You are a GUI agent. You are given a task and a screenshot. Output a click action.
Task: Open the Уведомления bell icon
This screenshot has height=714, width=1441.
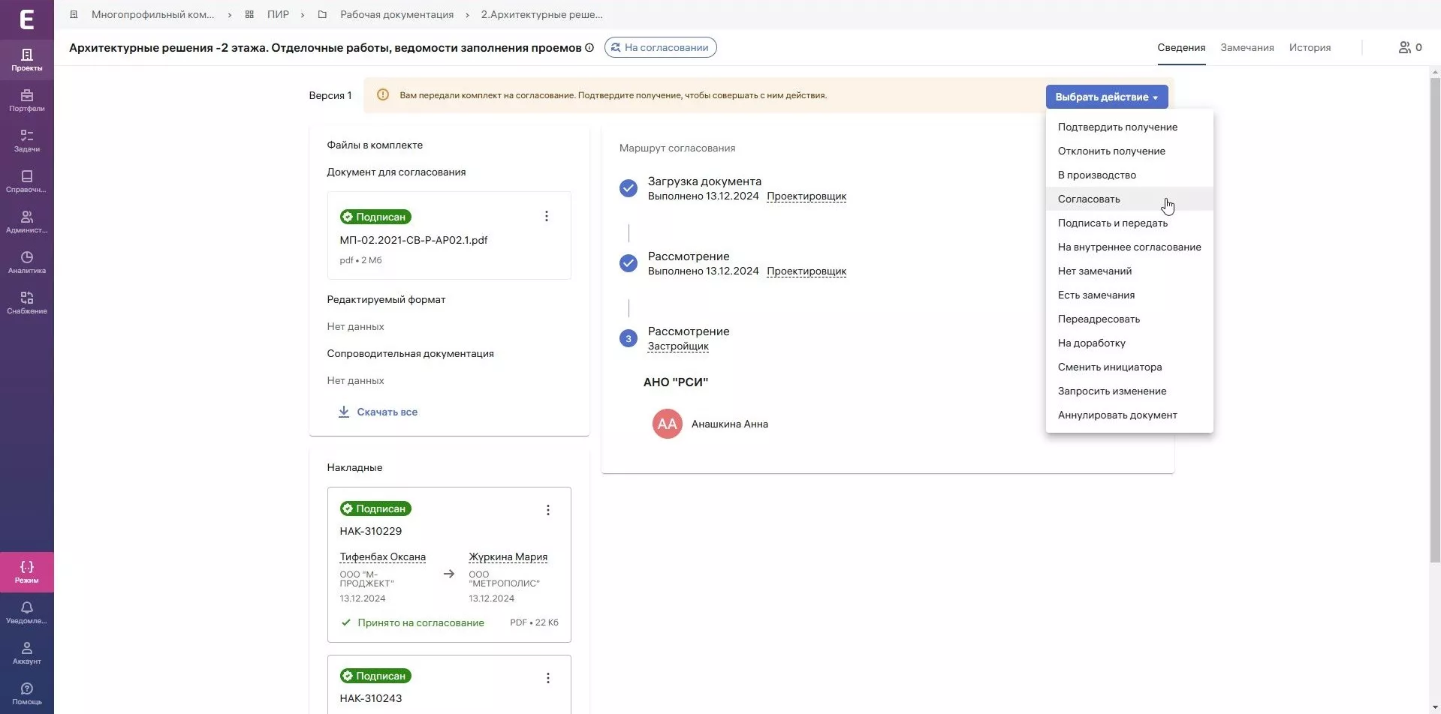pos(26,612)
